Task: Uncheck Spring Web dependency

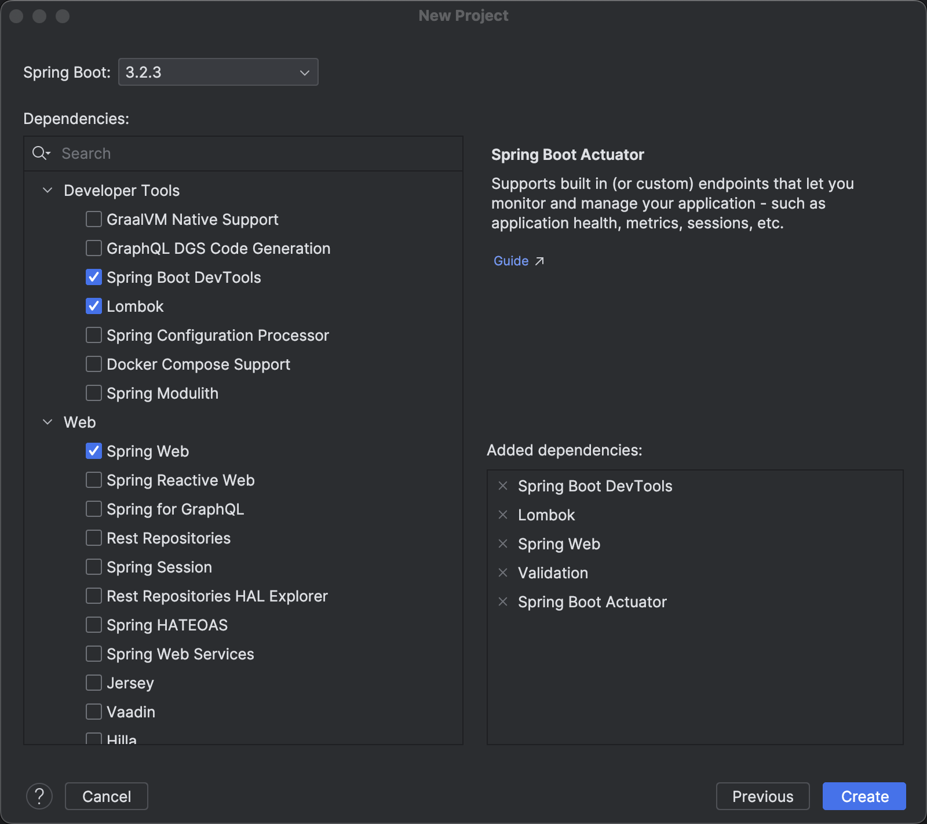Action: [94, 451]
